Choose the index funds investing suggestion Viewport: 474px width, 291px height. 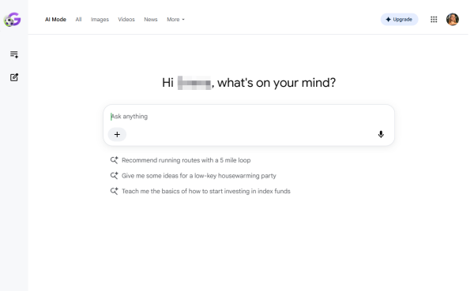coord(200,191)
